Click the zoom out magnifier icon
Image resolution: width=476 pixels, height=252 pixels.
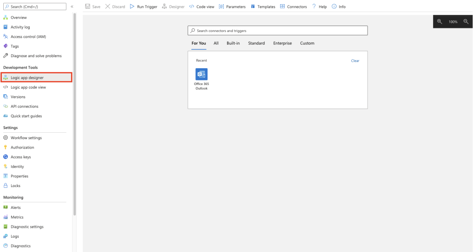pyautogui.click(x=466, y=22)
